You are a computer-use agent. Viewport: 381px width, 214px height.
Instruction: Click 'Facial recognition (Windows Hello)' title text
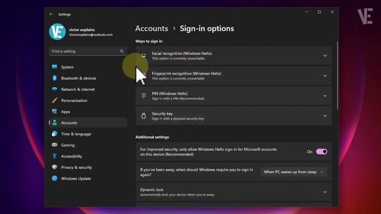click(x=182, y=53)
